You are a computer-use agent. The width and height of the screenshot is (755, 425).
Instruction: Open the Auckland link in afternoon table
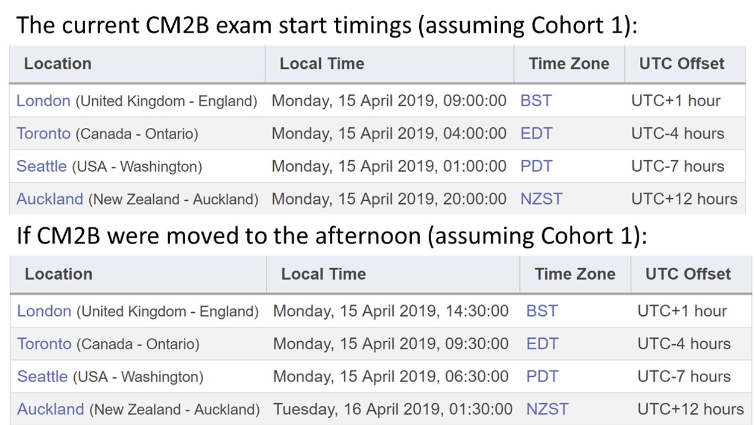pos(51,409)
